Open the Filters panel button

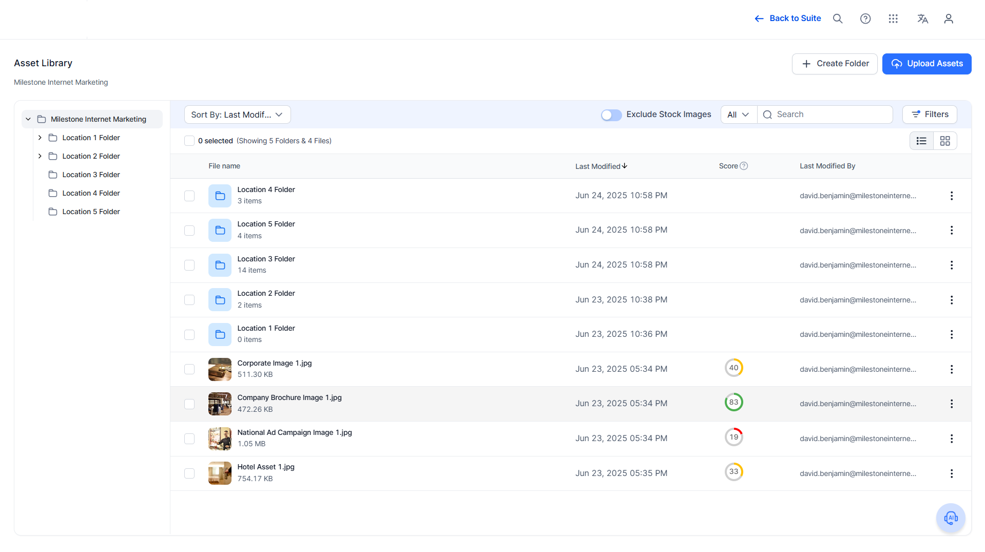click(930, 115)
